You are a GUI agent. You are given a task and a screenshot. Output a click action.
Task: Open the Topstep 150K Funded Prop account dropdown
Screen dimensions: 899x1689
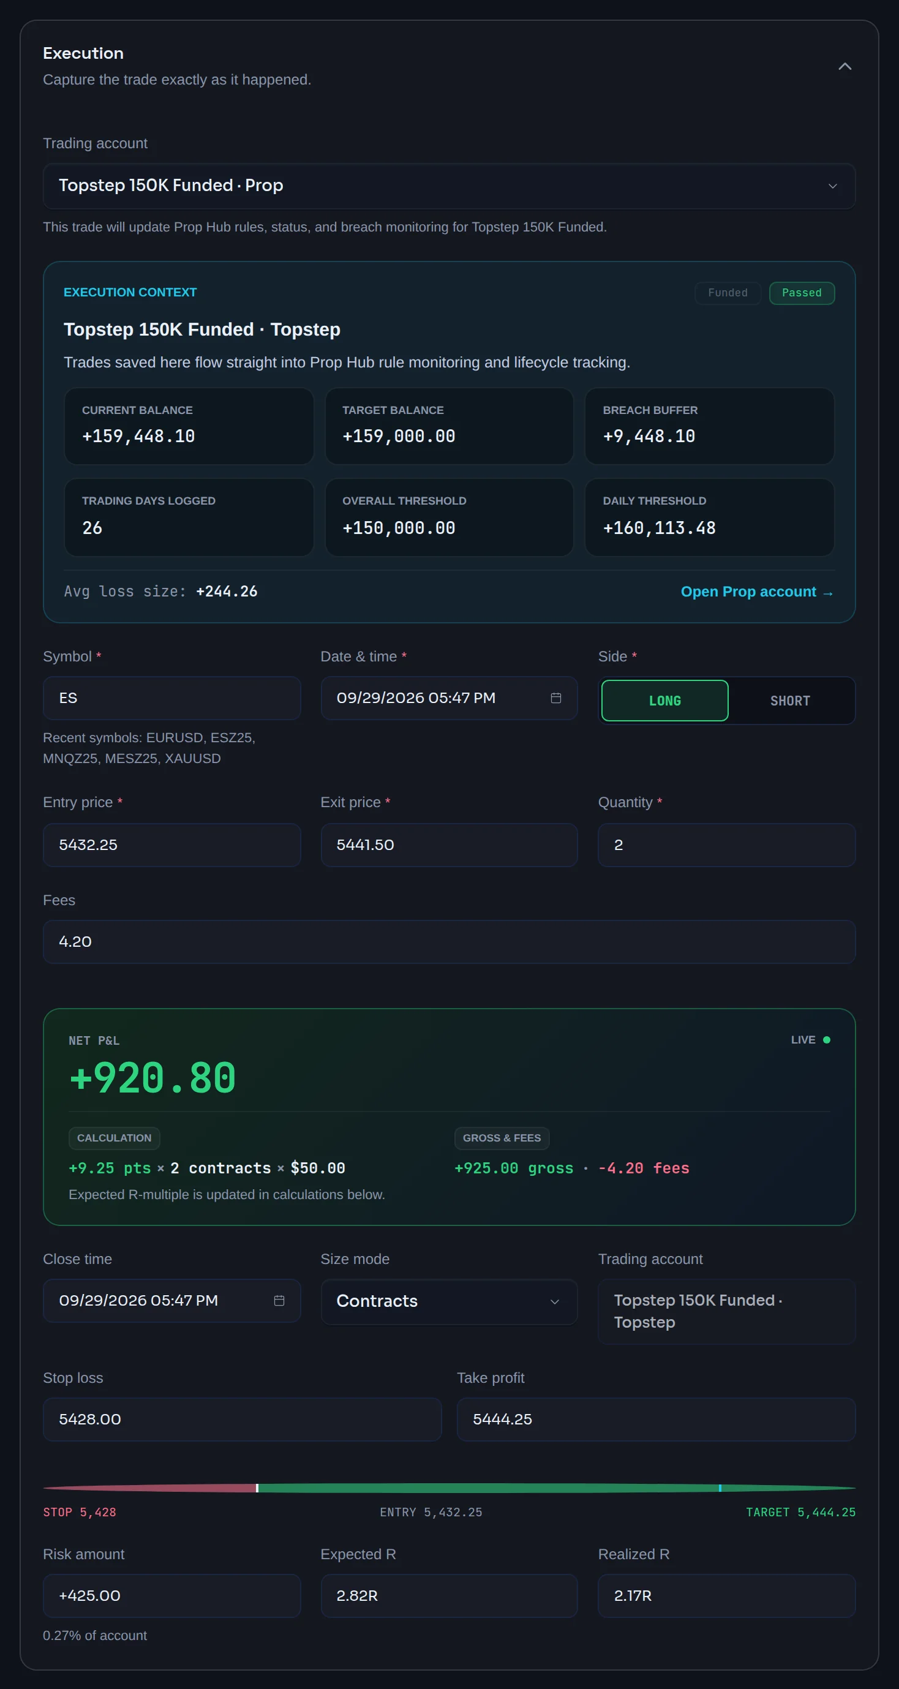449,186
